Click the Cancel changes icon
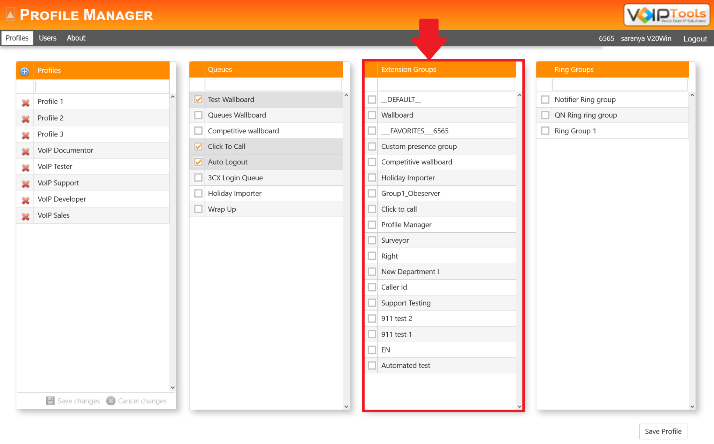This screenshot has height=444, width=714. 111,401
